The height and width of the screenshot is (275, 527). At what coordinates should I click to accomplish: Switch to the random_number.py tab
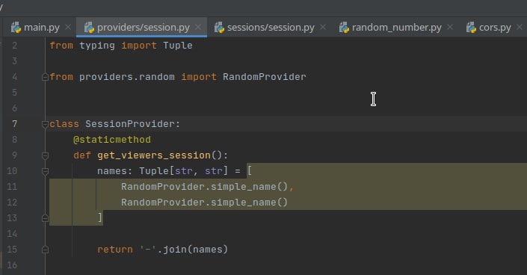397,27
